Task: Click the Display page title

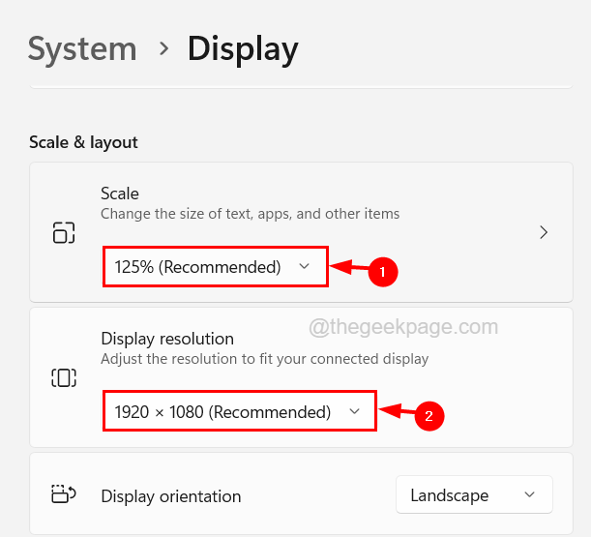Action: (x=242, y=48)
